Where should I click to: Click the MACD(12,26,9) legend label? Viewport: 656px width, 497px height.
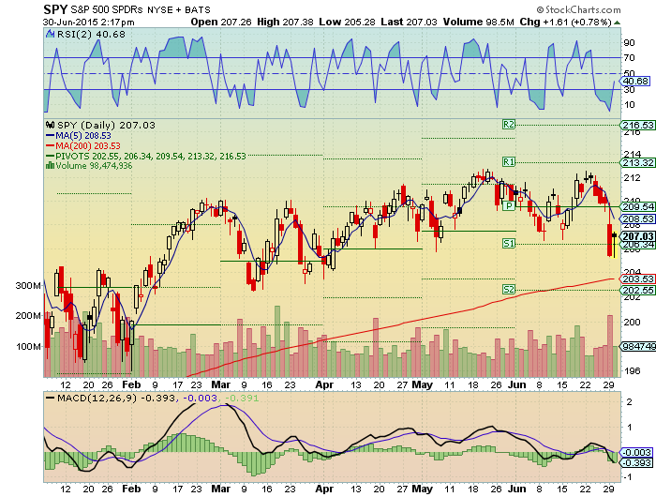pos(97,398)
